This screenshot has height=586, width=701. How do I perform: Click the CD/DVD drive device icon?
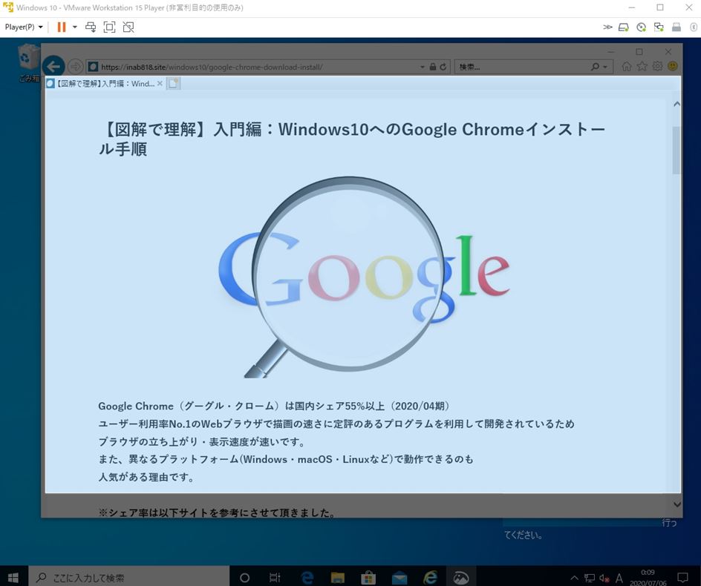tap(641, 27)
